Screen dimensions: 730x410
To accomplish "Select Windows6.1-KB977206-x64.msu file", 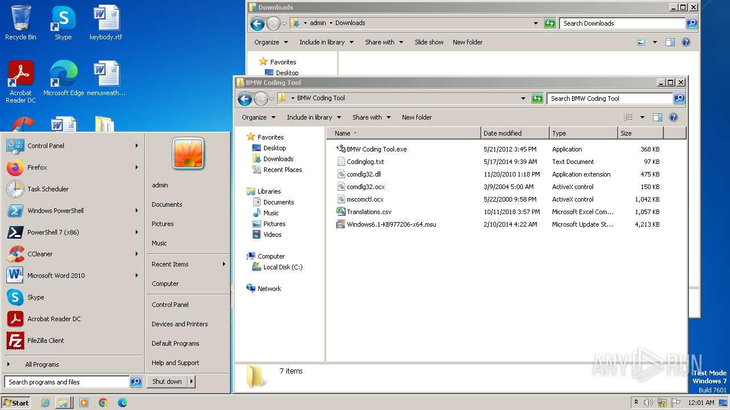I will point(386,224).
